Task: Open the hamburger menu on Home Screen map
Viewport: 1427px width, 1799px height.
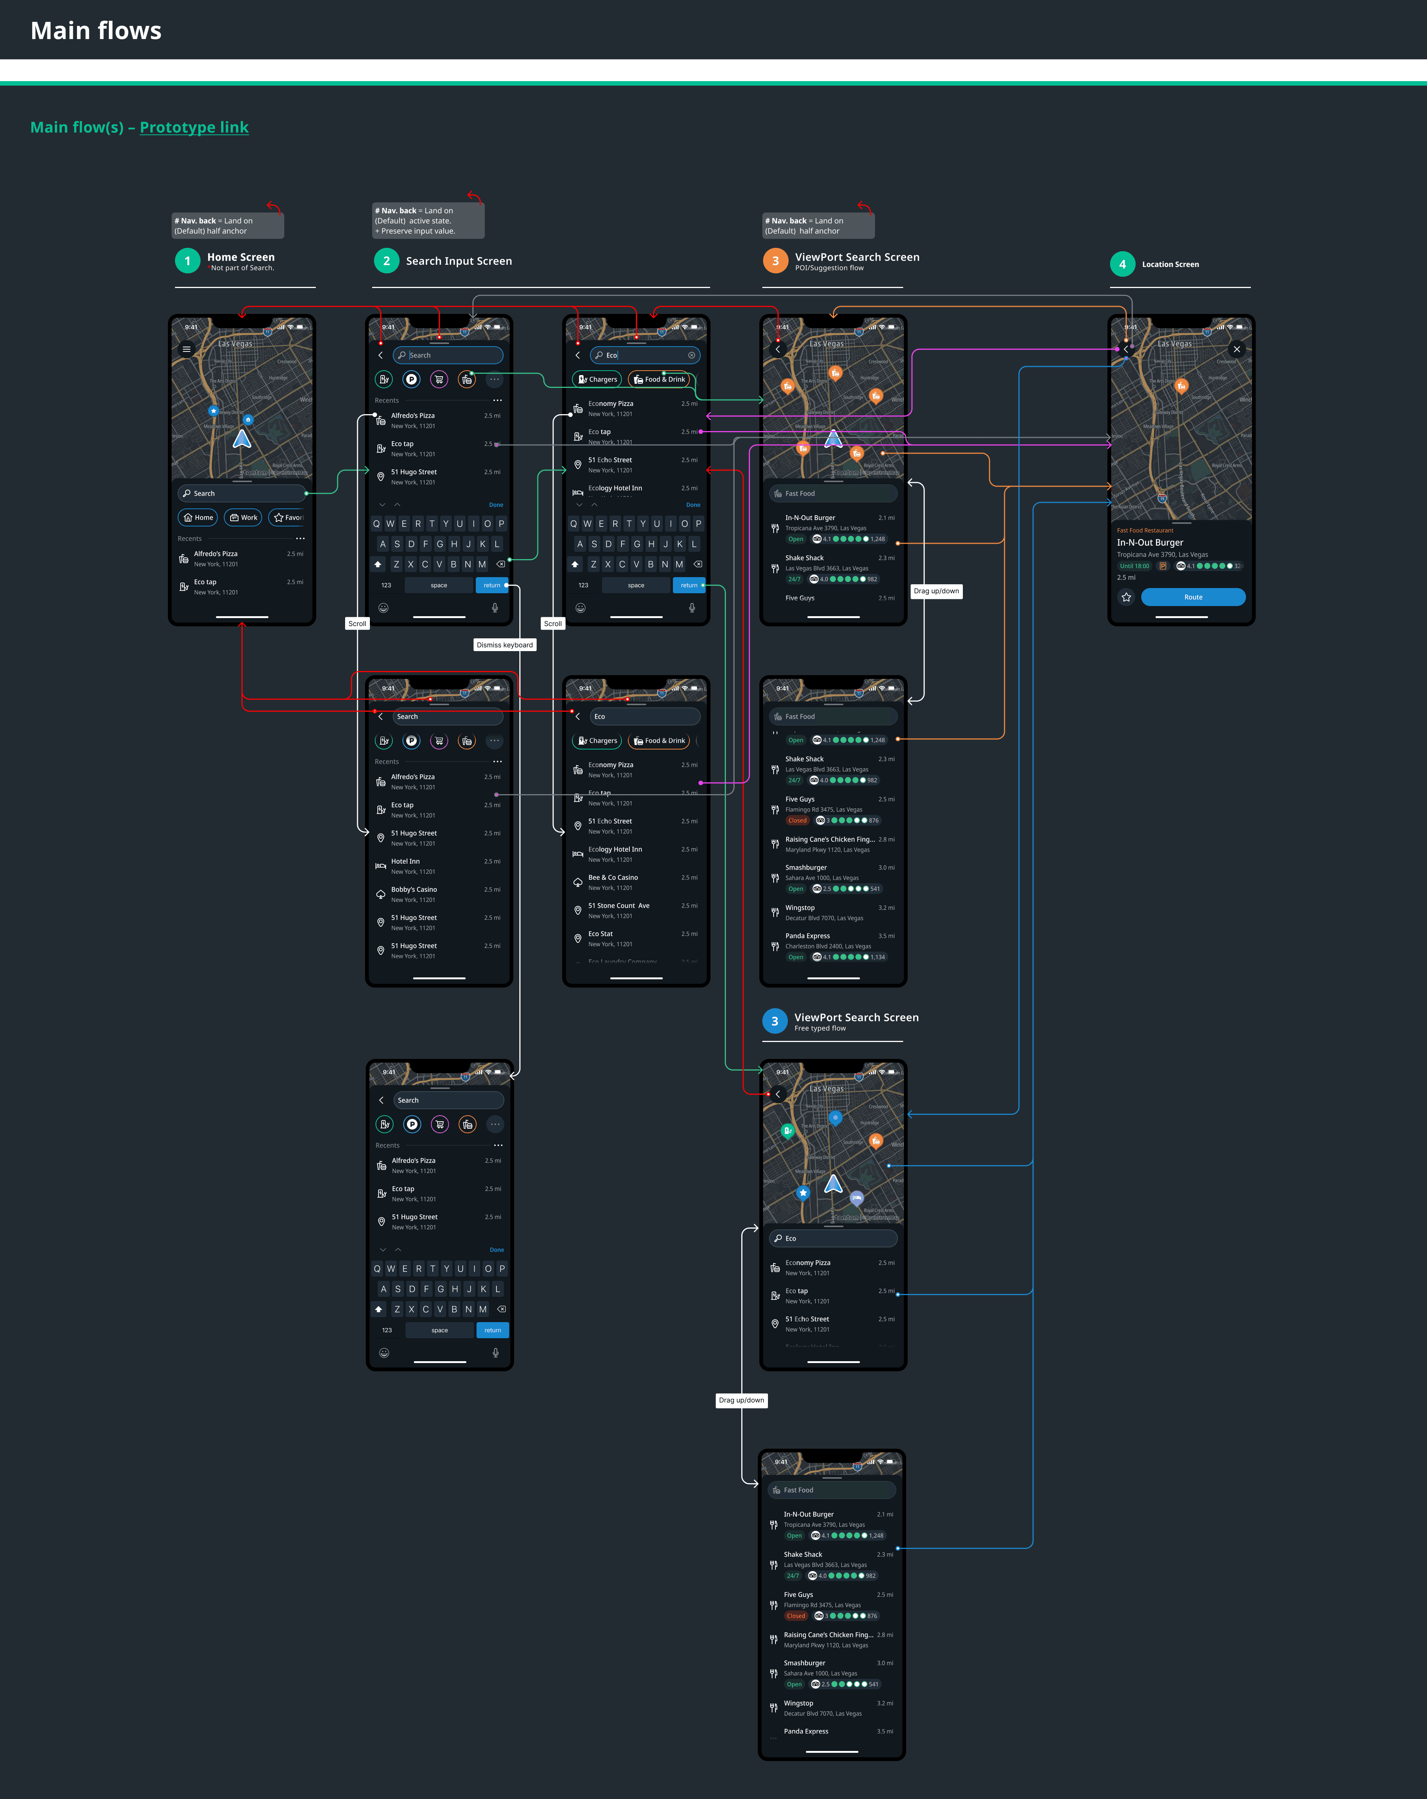Action: (x=187, y=349)
